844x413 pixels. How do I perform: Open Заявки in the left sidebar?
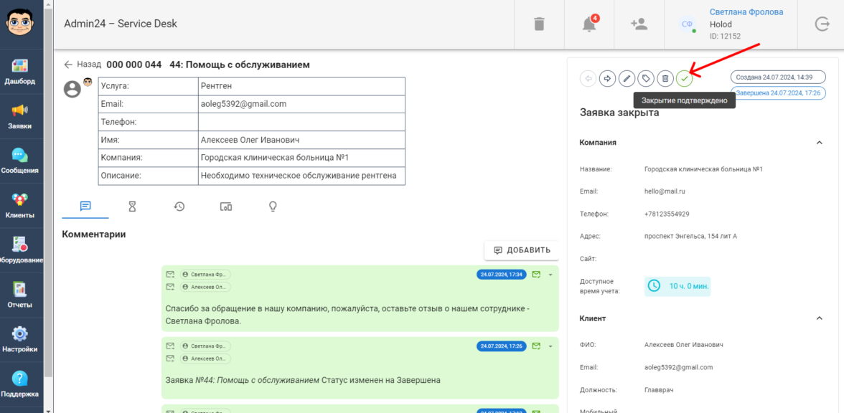click(20, 116)
